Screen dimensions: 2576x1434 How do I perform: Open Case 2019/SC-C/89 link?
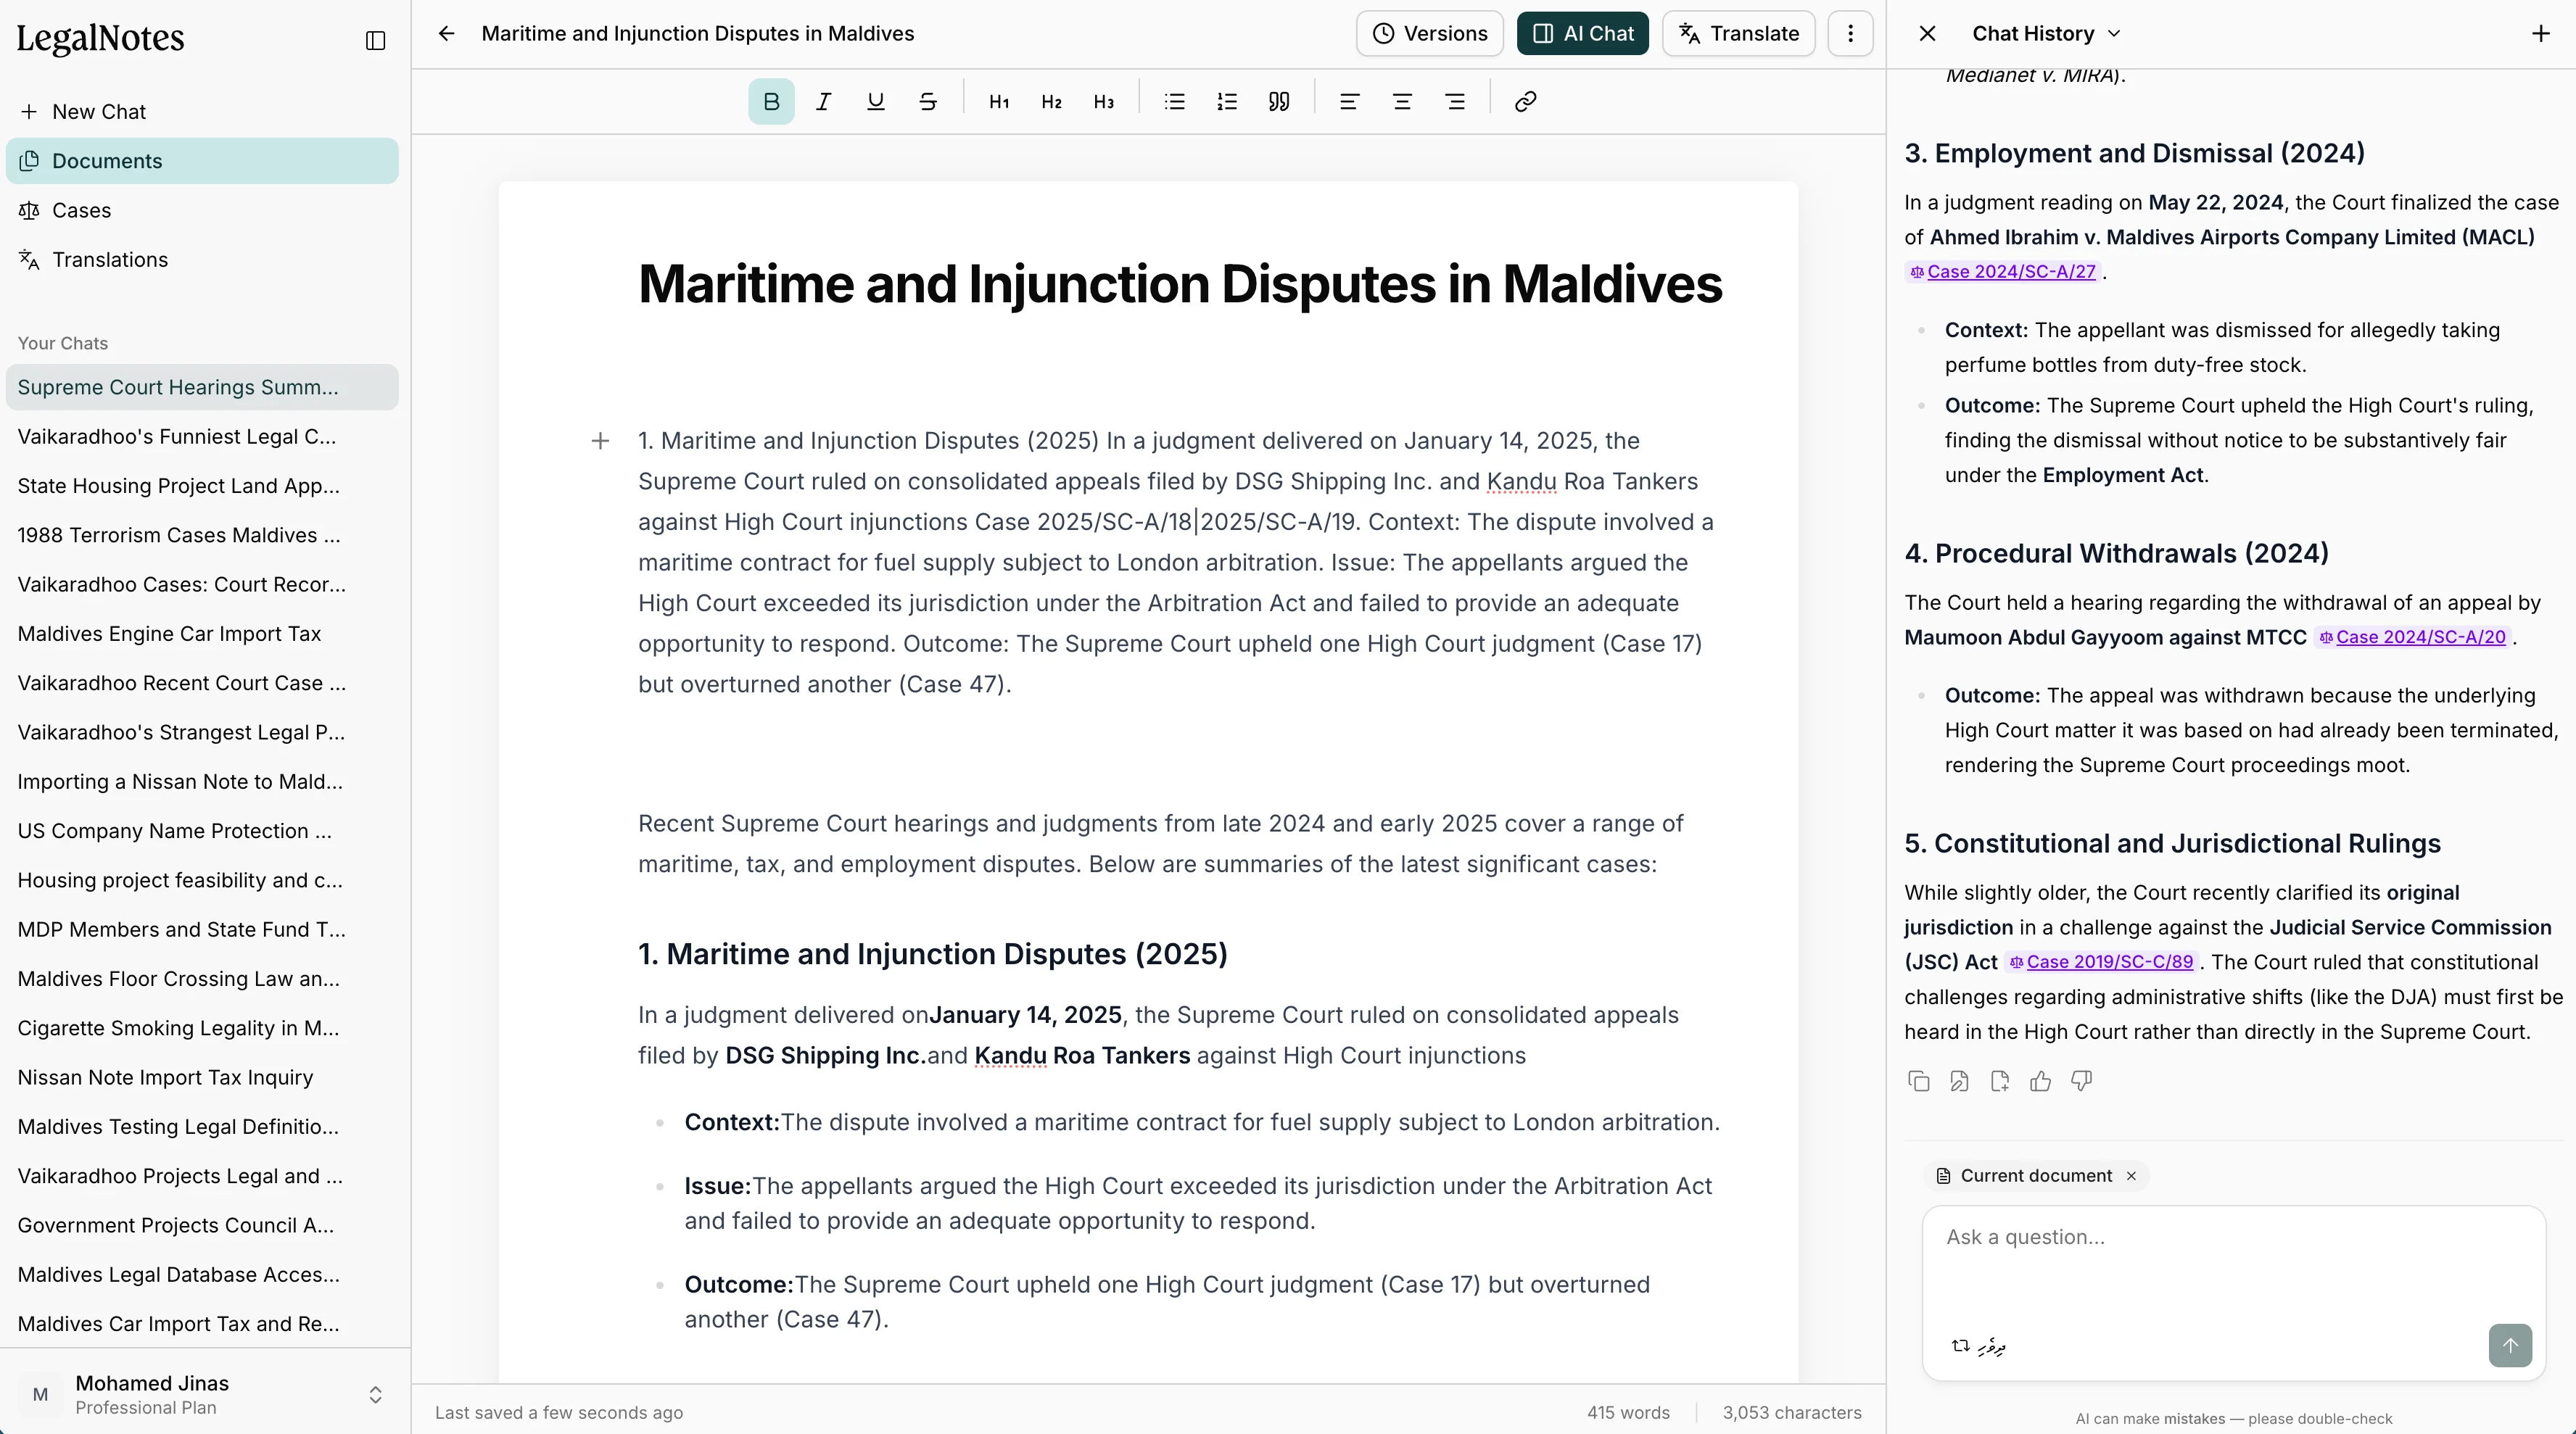click(x=2101, y=962)
